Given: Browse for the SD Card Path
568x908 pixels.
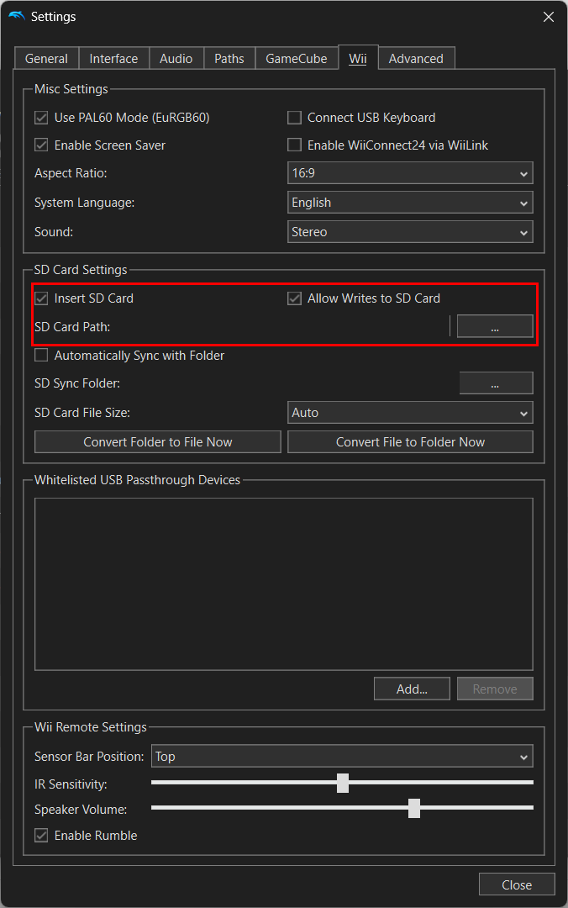Looking at the screenshot, I should tap(495, 326).
